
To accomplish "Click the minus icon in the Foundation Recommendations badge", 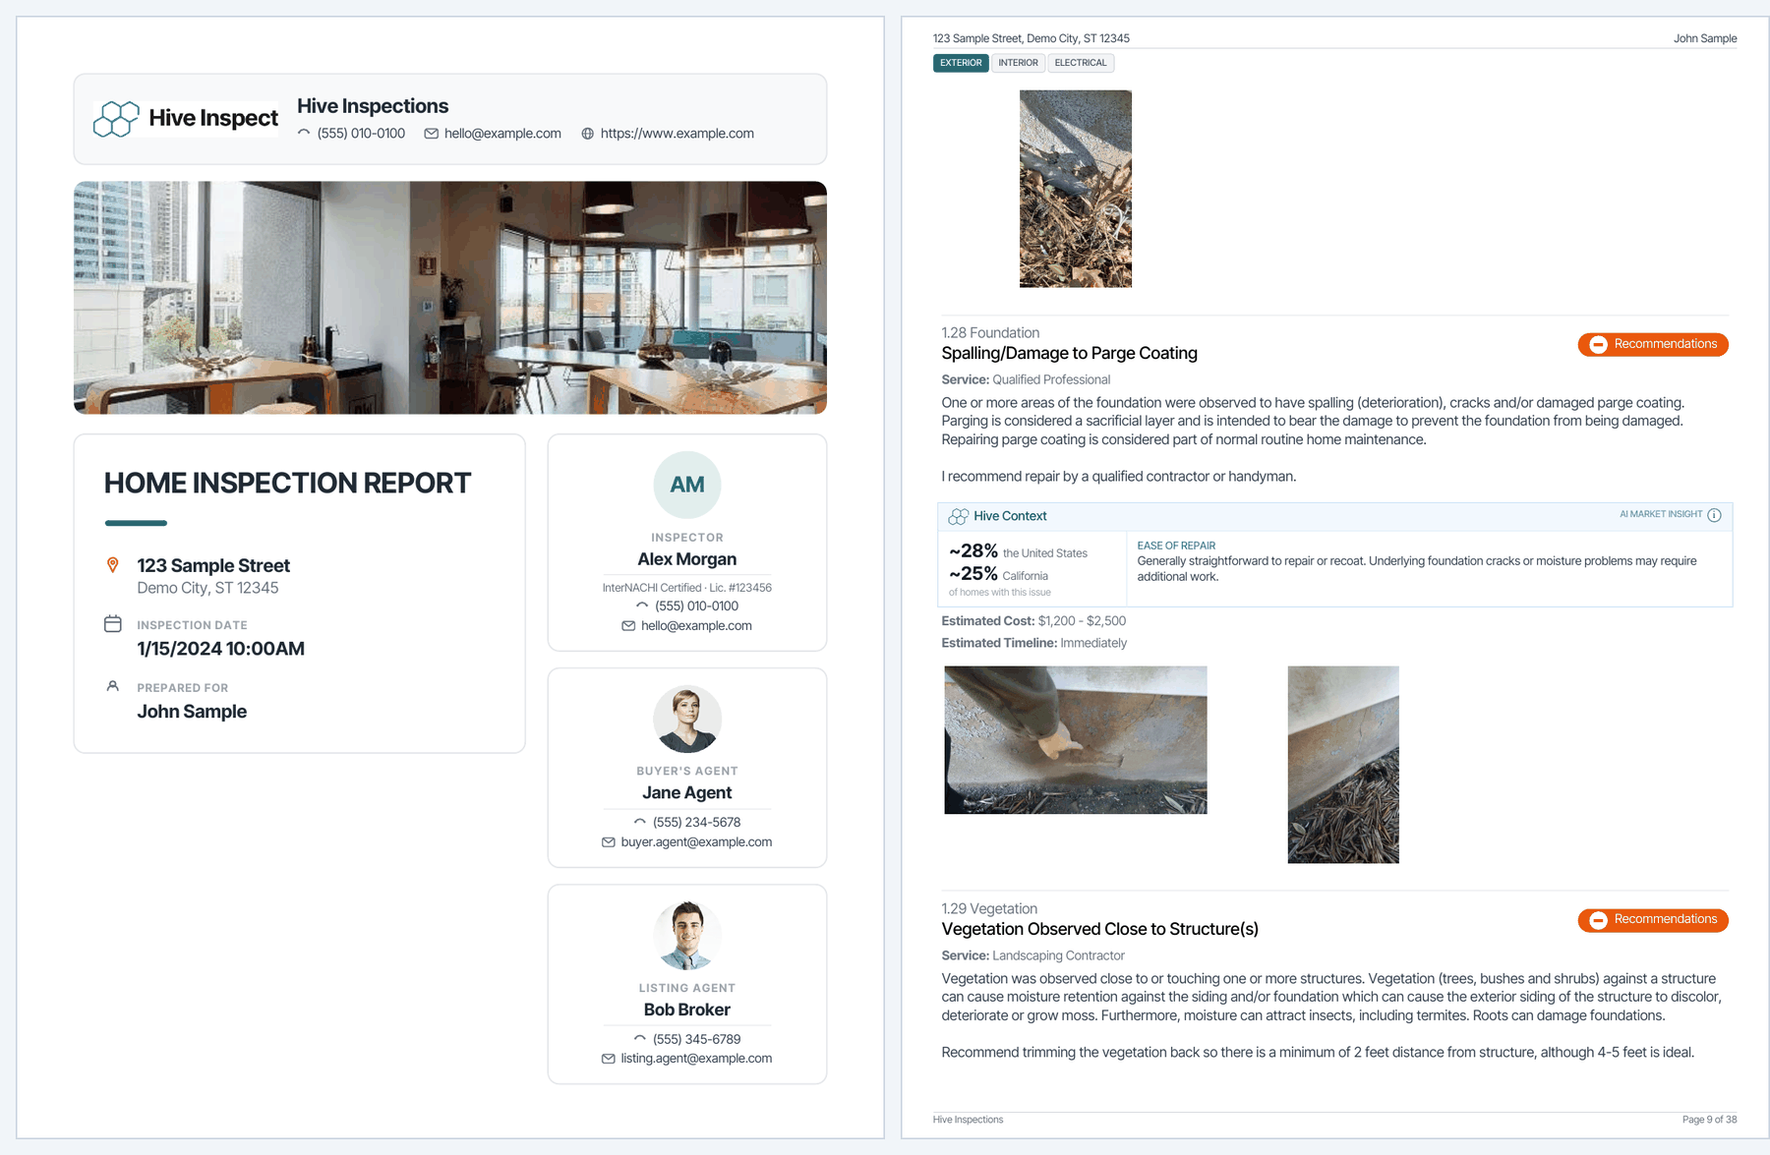I will pyautogui.click(x=1599, y=345).
